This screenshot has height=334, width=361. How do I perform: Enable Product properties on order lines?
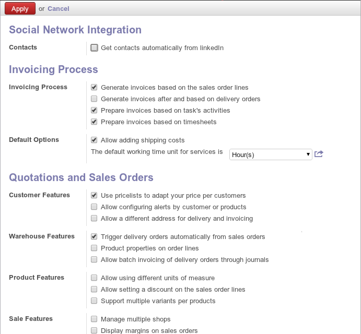(x=94, y=248)
